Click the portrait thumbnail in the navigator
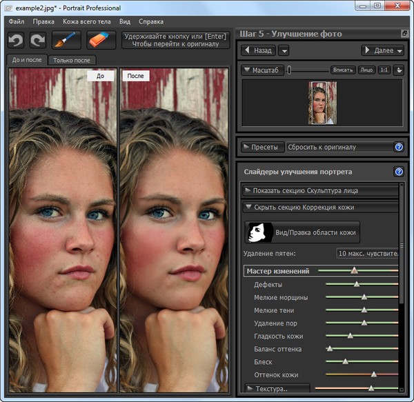This screenshot has width=414, height=402. [322, 103]
